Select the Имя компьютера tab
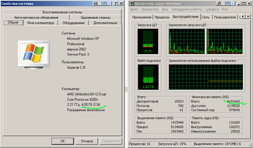The height and width of the screenshot is (148, 253). pos(41,23)
